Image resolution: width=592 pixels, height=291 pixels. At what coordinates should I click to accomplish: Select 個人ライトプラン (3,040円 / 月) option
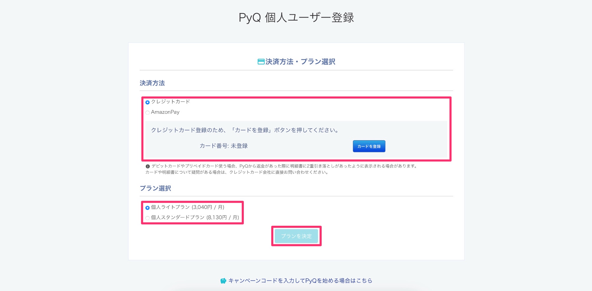147,207
